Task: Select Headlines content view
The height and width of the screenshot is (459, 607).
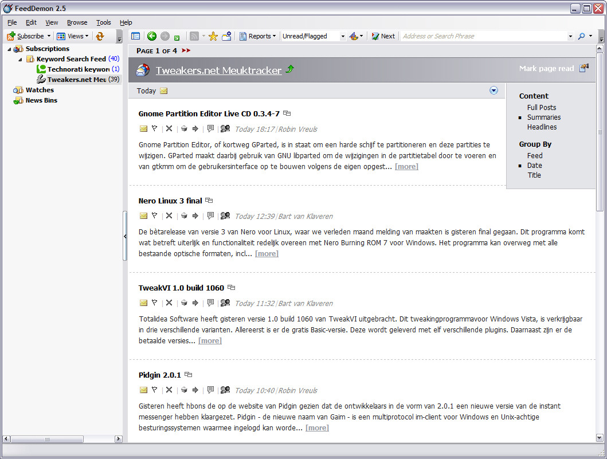Action: [x=542, y=127]
